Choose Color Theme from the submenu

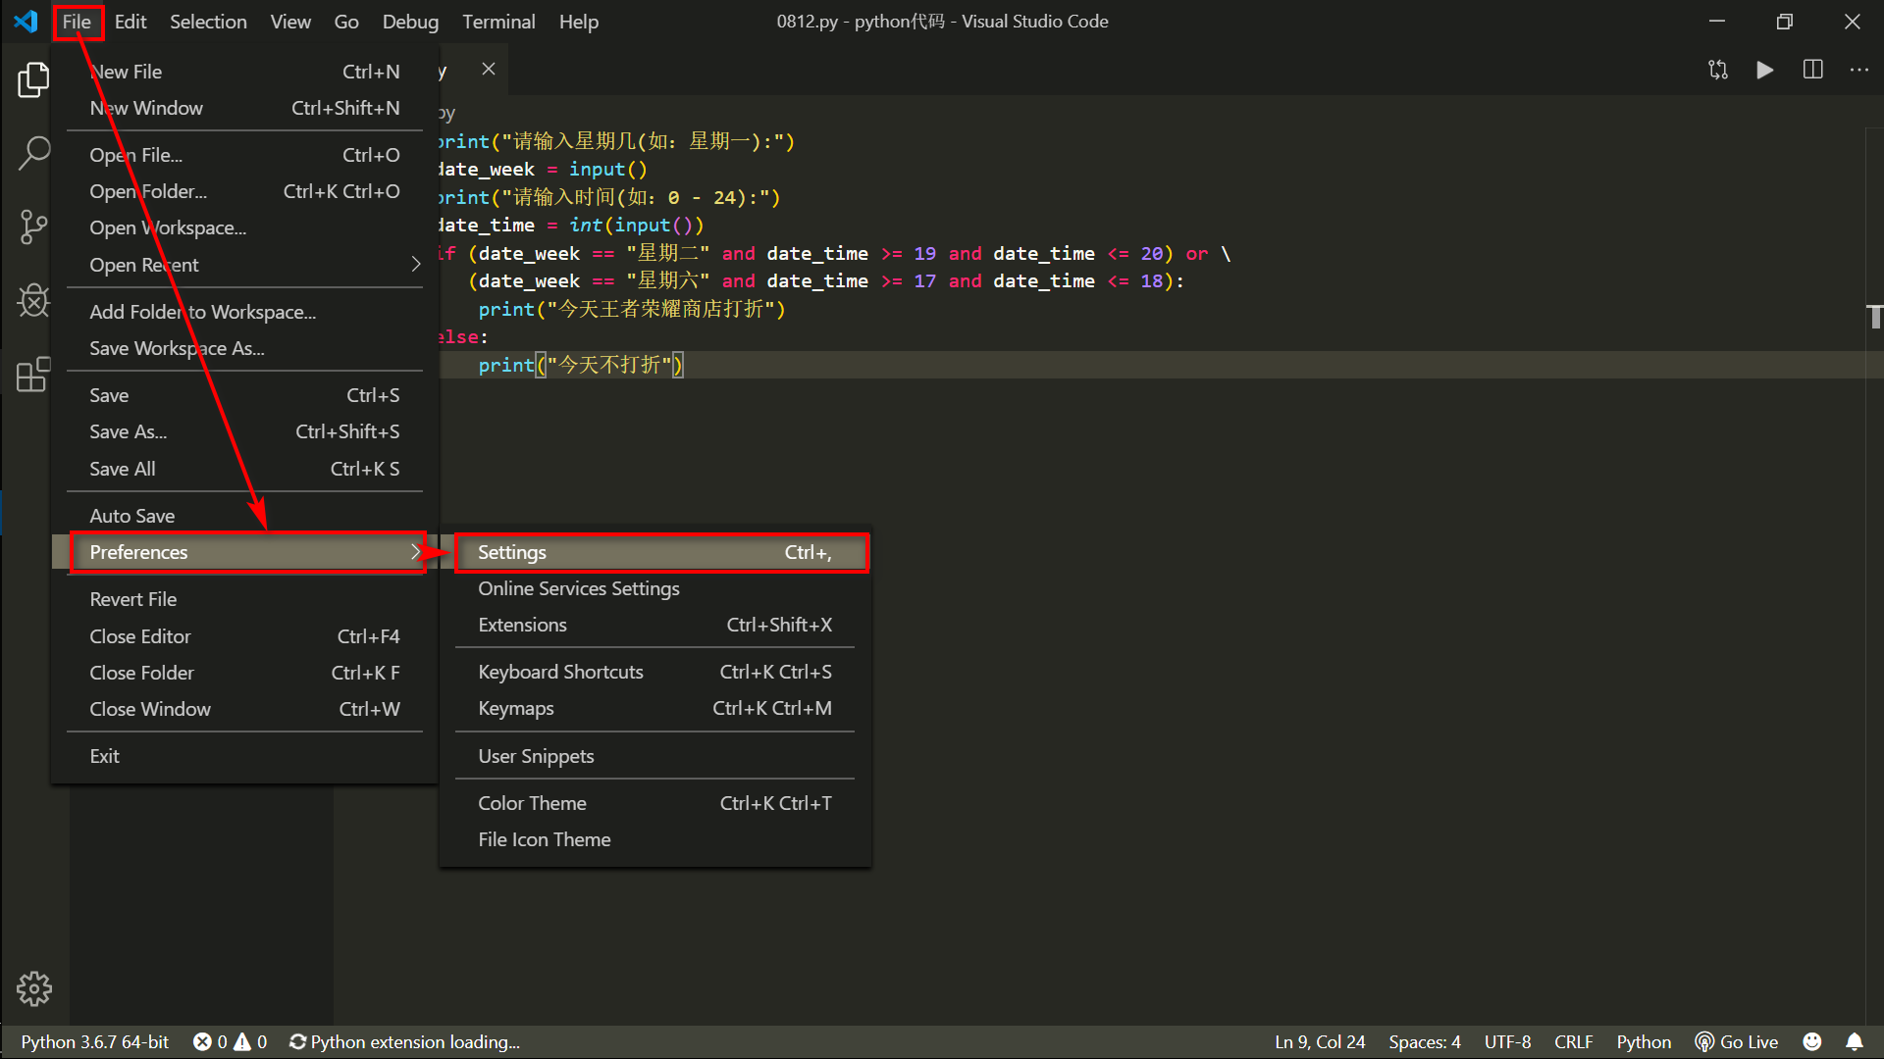[533, 803]
